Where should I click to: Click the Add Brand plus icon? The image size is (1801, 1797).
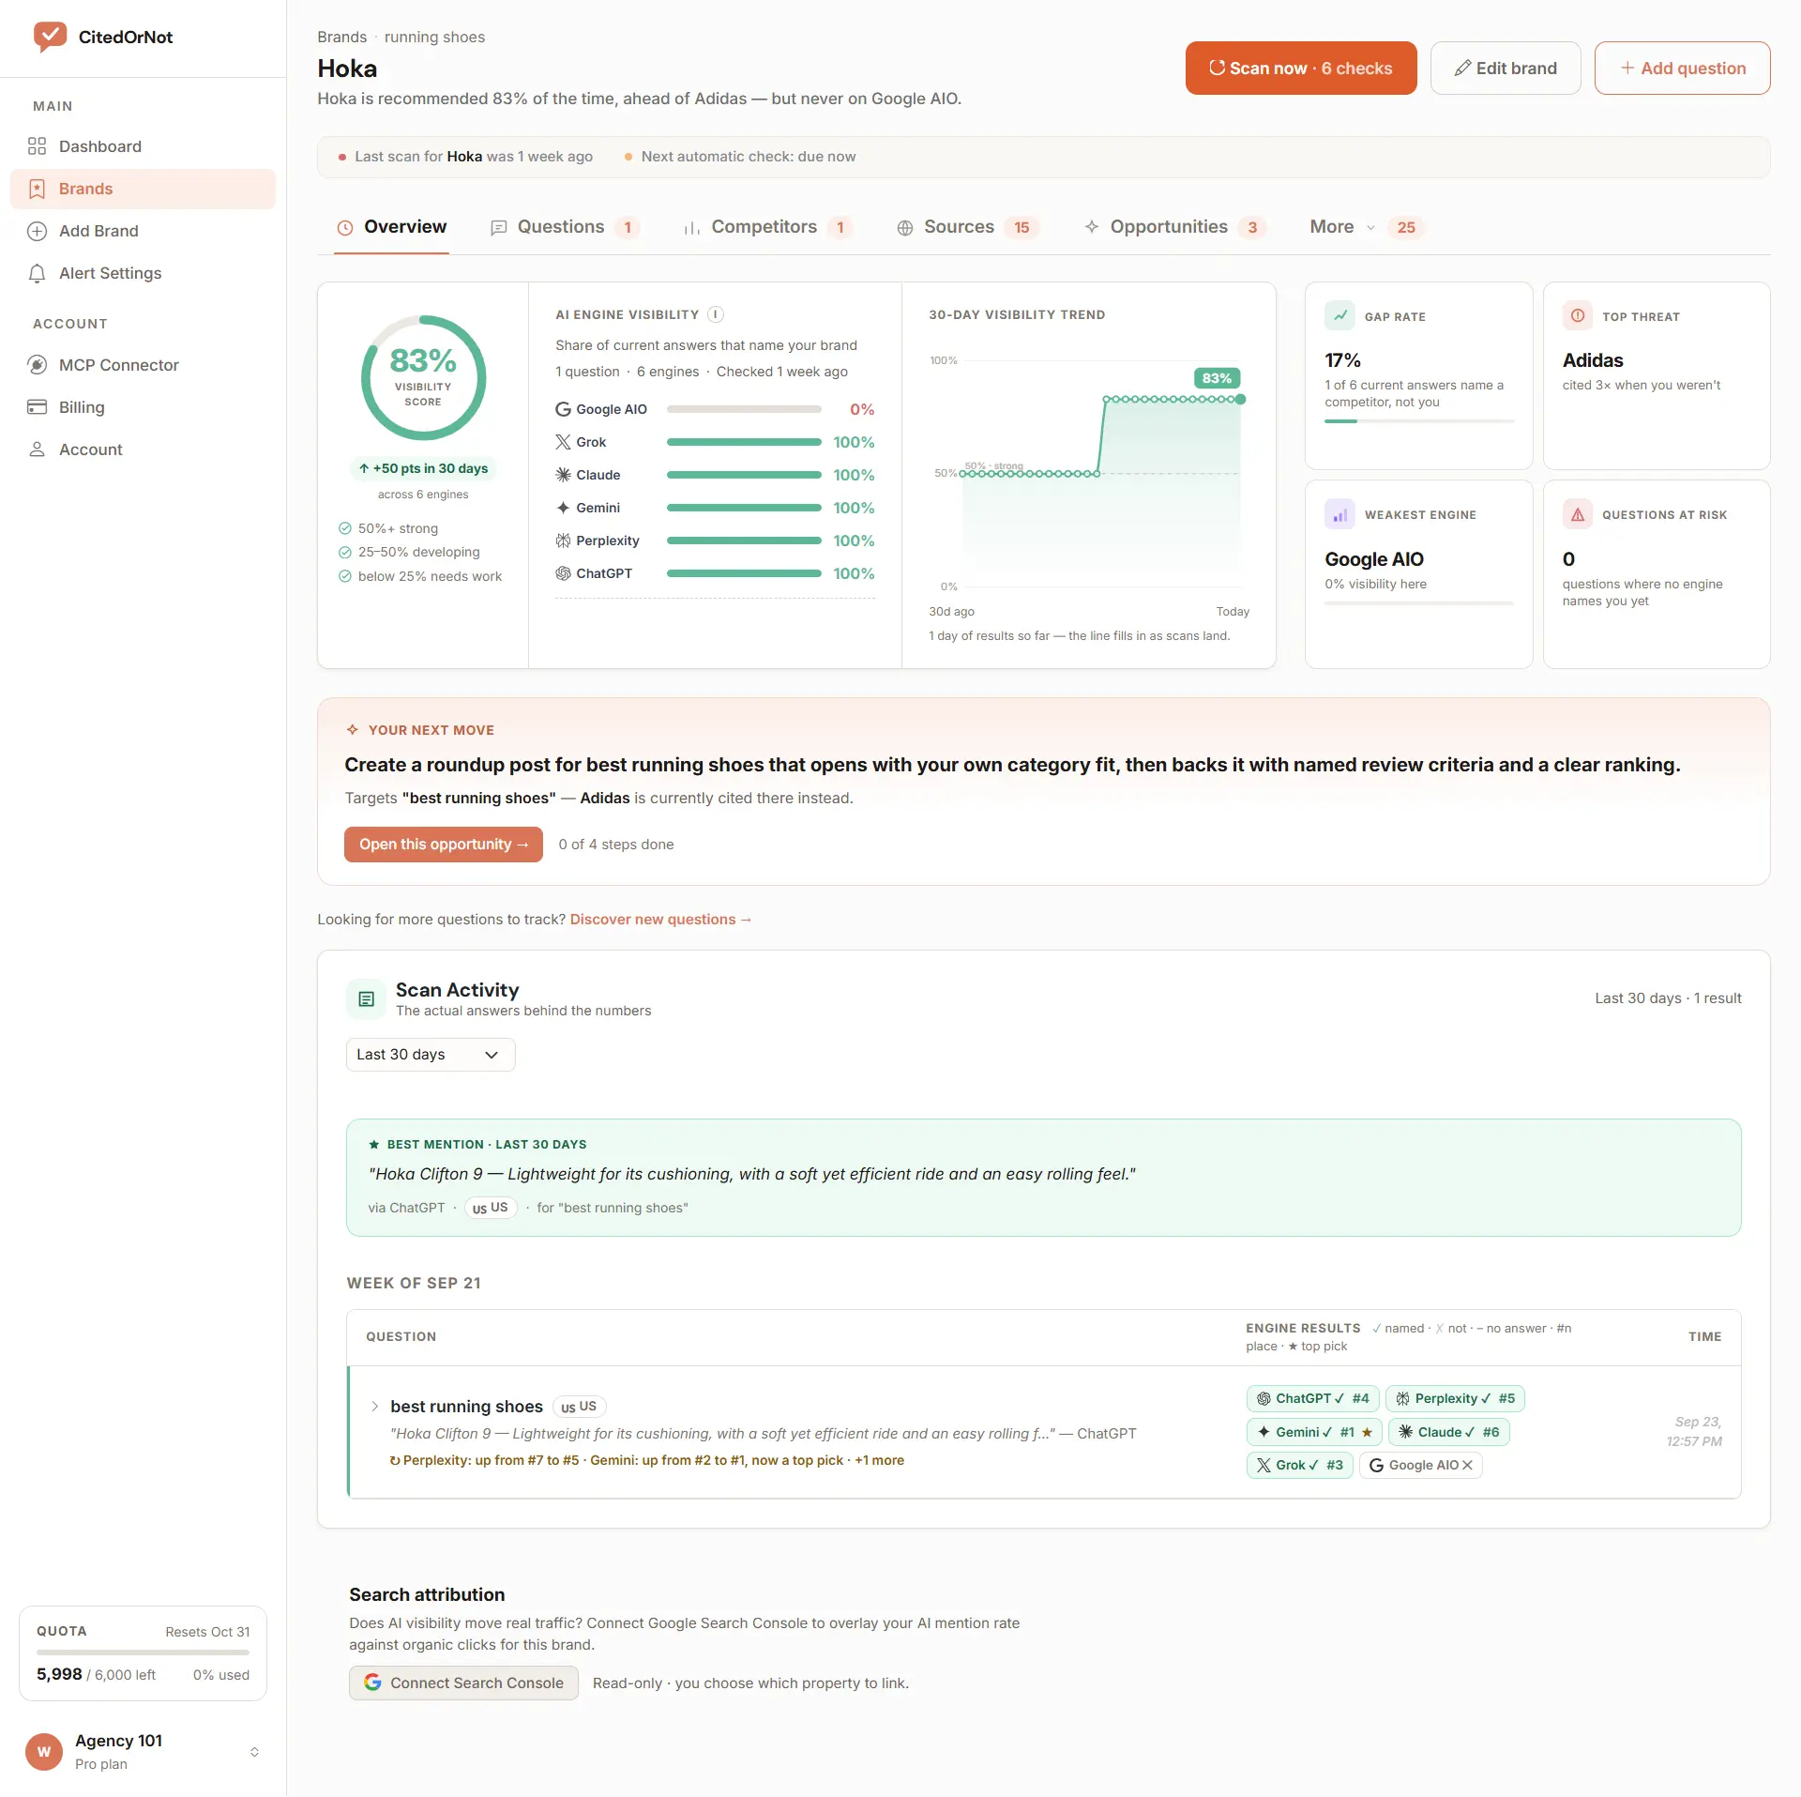click(38, 231)
